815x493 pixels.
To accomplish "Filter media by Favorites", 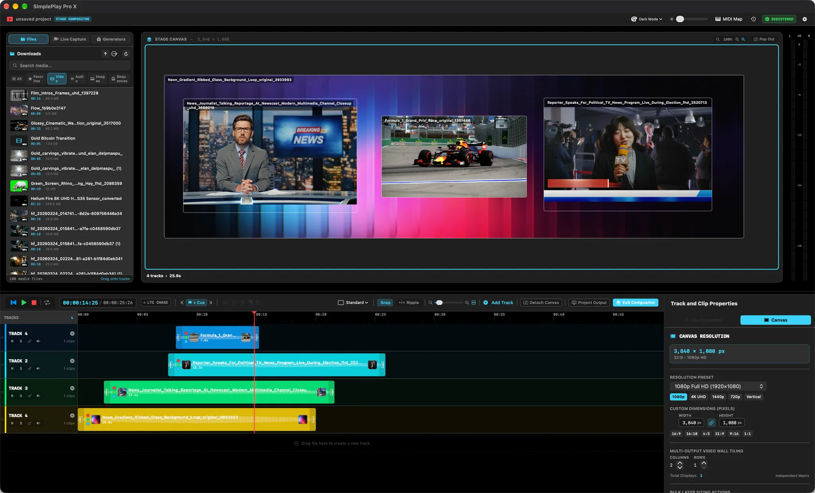I will point(36,79).
